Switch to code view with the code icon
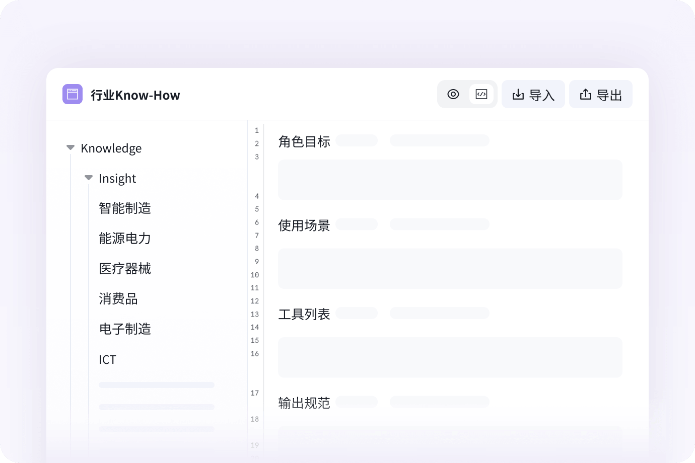Screen dimensions: 695x463 481,94
